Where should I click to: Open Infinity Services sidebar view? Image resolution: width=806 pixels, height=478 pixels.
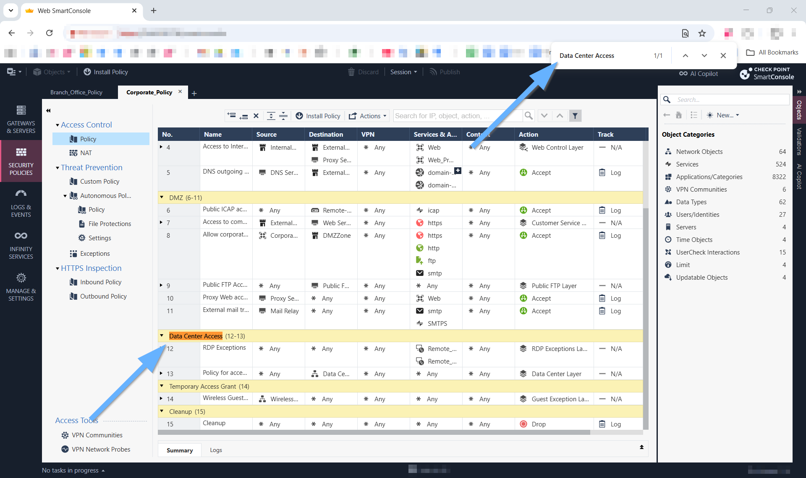(x=21, y=245)
